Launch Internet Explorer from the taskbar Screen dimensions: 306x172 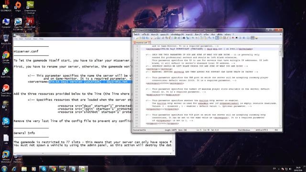[14, 169]
